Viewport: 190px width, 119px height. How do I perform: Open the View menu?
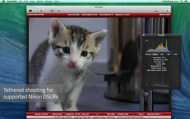tap(32, 2)
